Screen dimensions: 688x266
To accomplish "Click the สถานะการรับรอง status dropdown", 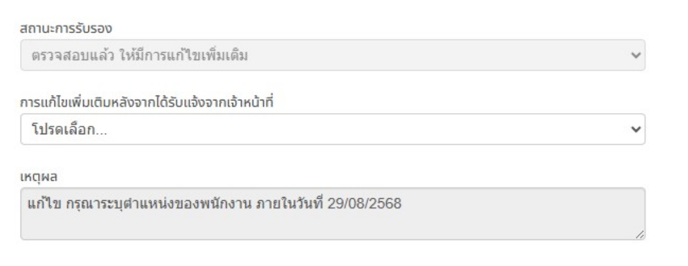I will [x=332, y=56].
